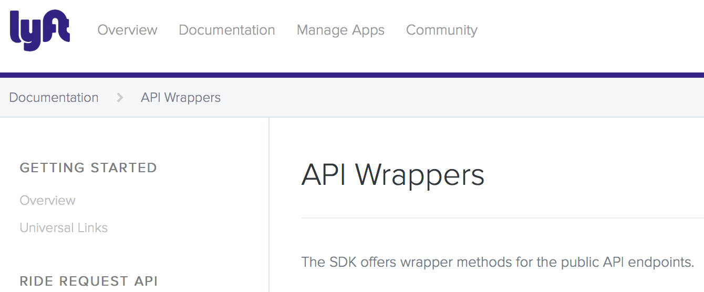Click the RIDE REQUEST API section heading

point(89,281)
